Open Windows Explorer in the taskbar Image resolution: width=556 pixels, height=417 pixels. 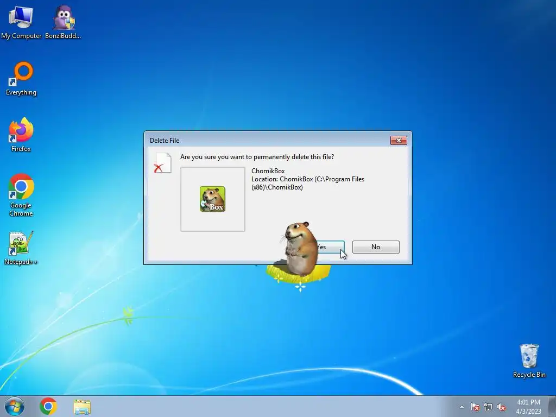click(82, 407)
